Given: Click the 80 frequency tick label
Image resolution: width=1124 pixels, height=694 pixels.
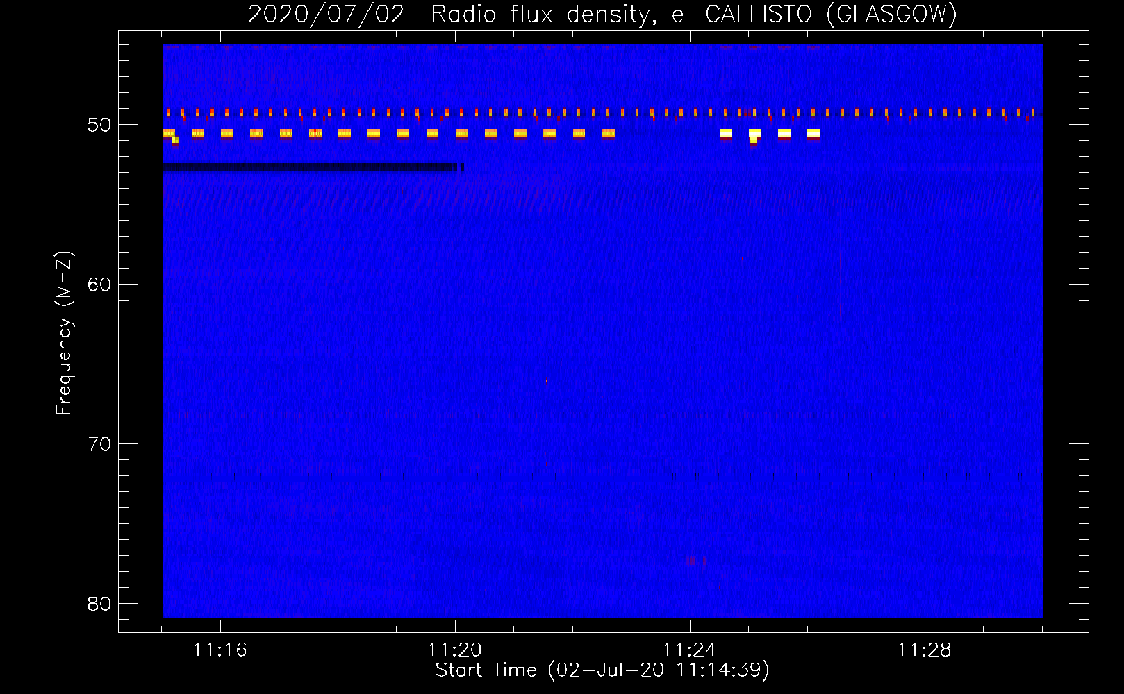Looking at the screenshot, I should pyautogui.click(x=99, y=604).
